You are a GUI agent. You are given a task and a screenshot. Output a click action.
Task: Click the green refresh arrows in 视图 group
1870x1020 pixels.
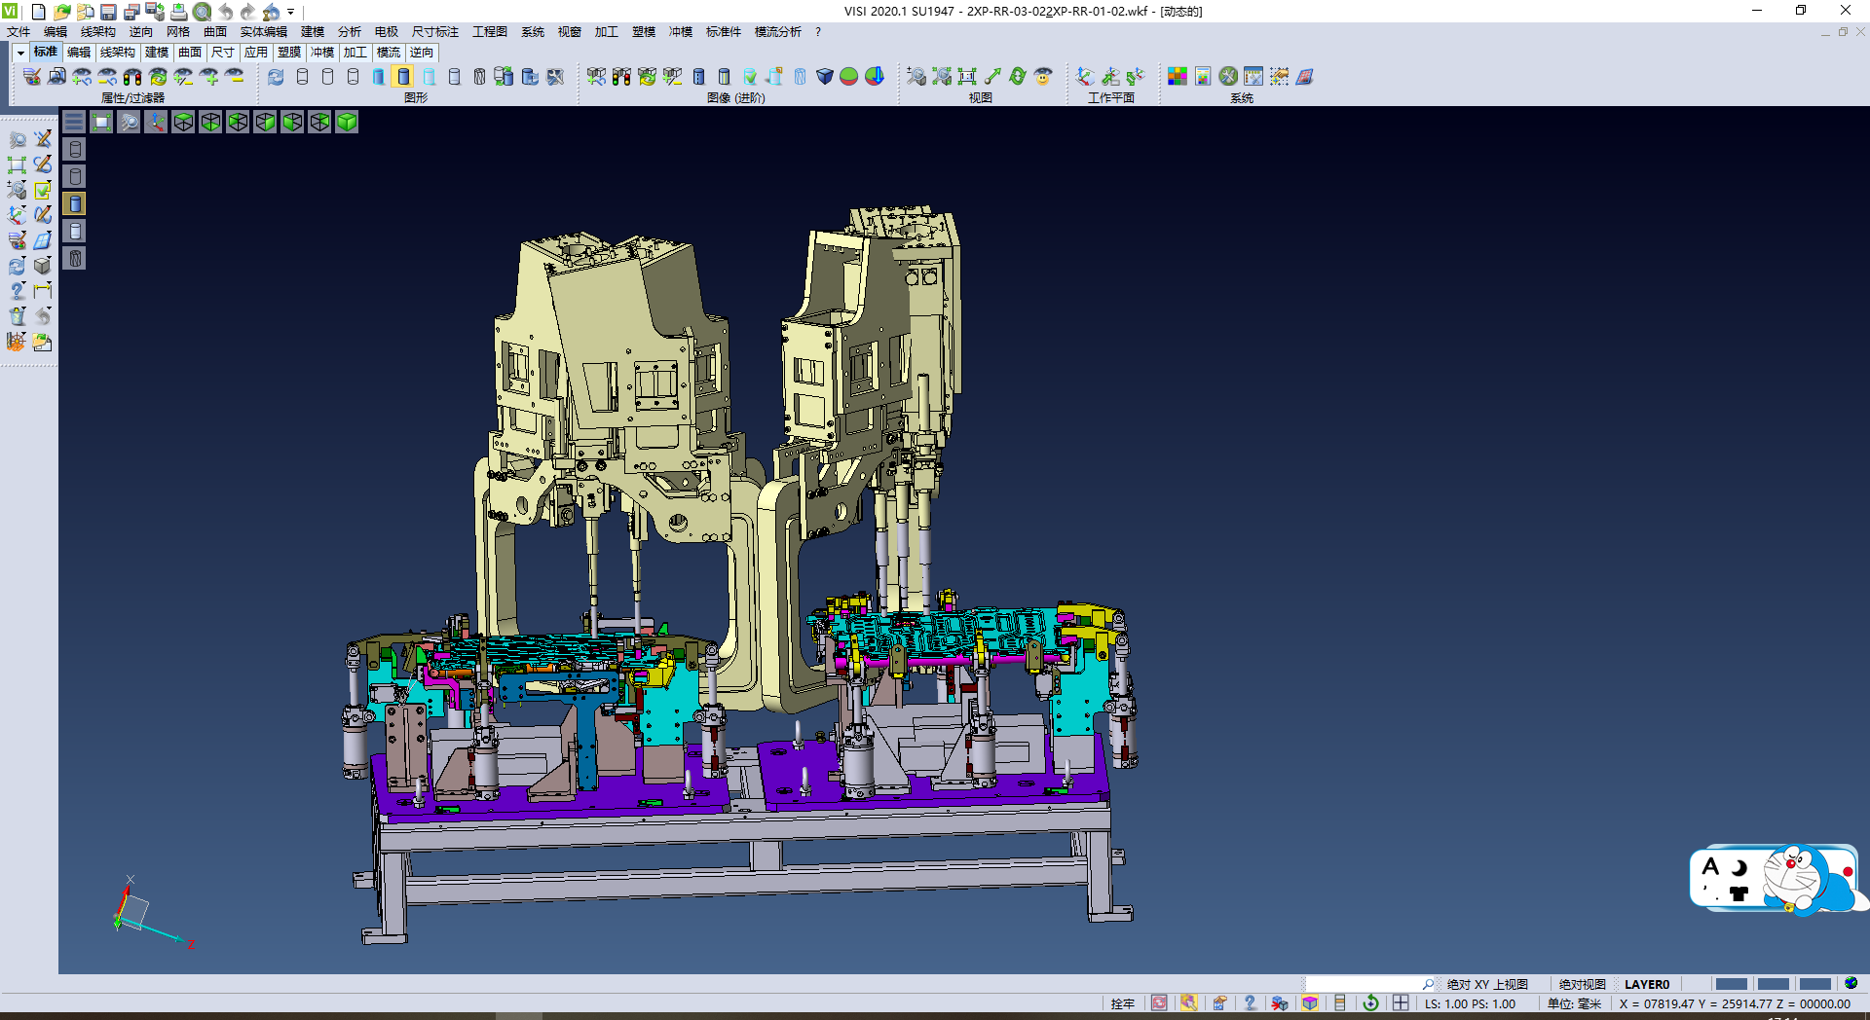point(1018,76)
